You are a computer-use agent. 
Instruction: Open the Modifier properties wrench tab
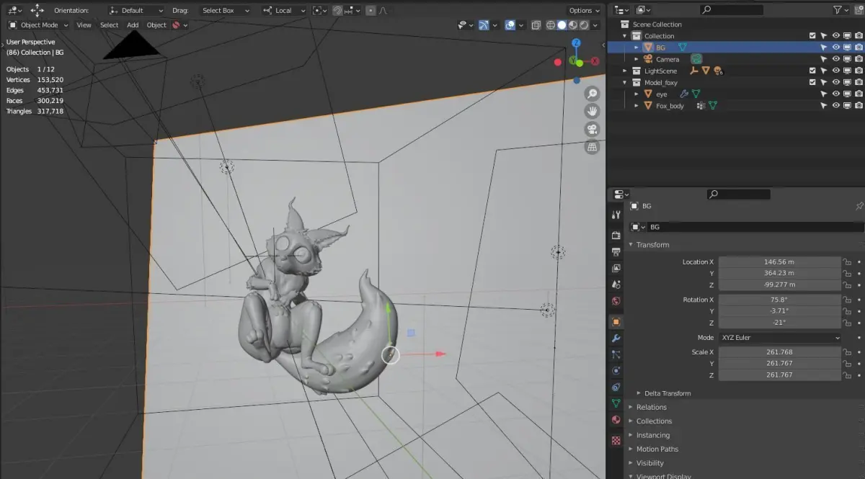pyautogui.click(x=616, y=339)
